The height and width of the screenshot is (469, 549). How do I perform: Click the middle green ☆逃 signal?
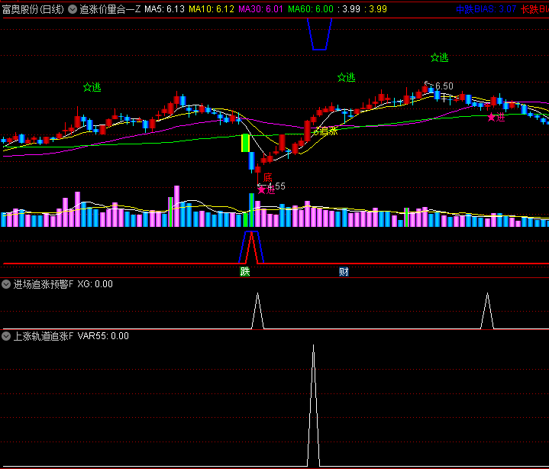(346, 77)
